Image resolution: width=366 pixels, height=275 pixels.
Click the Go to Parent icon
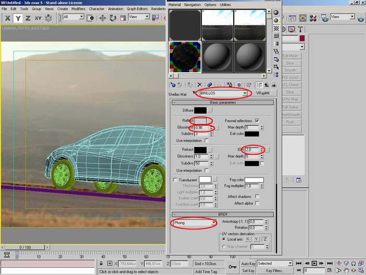[266, 84]
